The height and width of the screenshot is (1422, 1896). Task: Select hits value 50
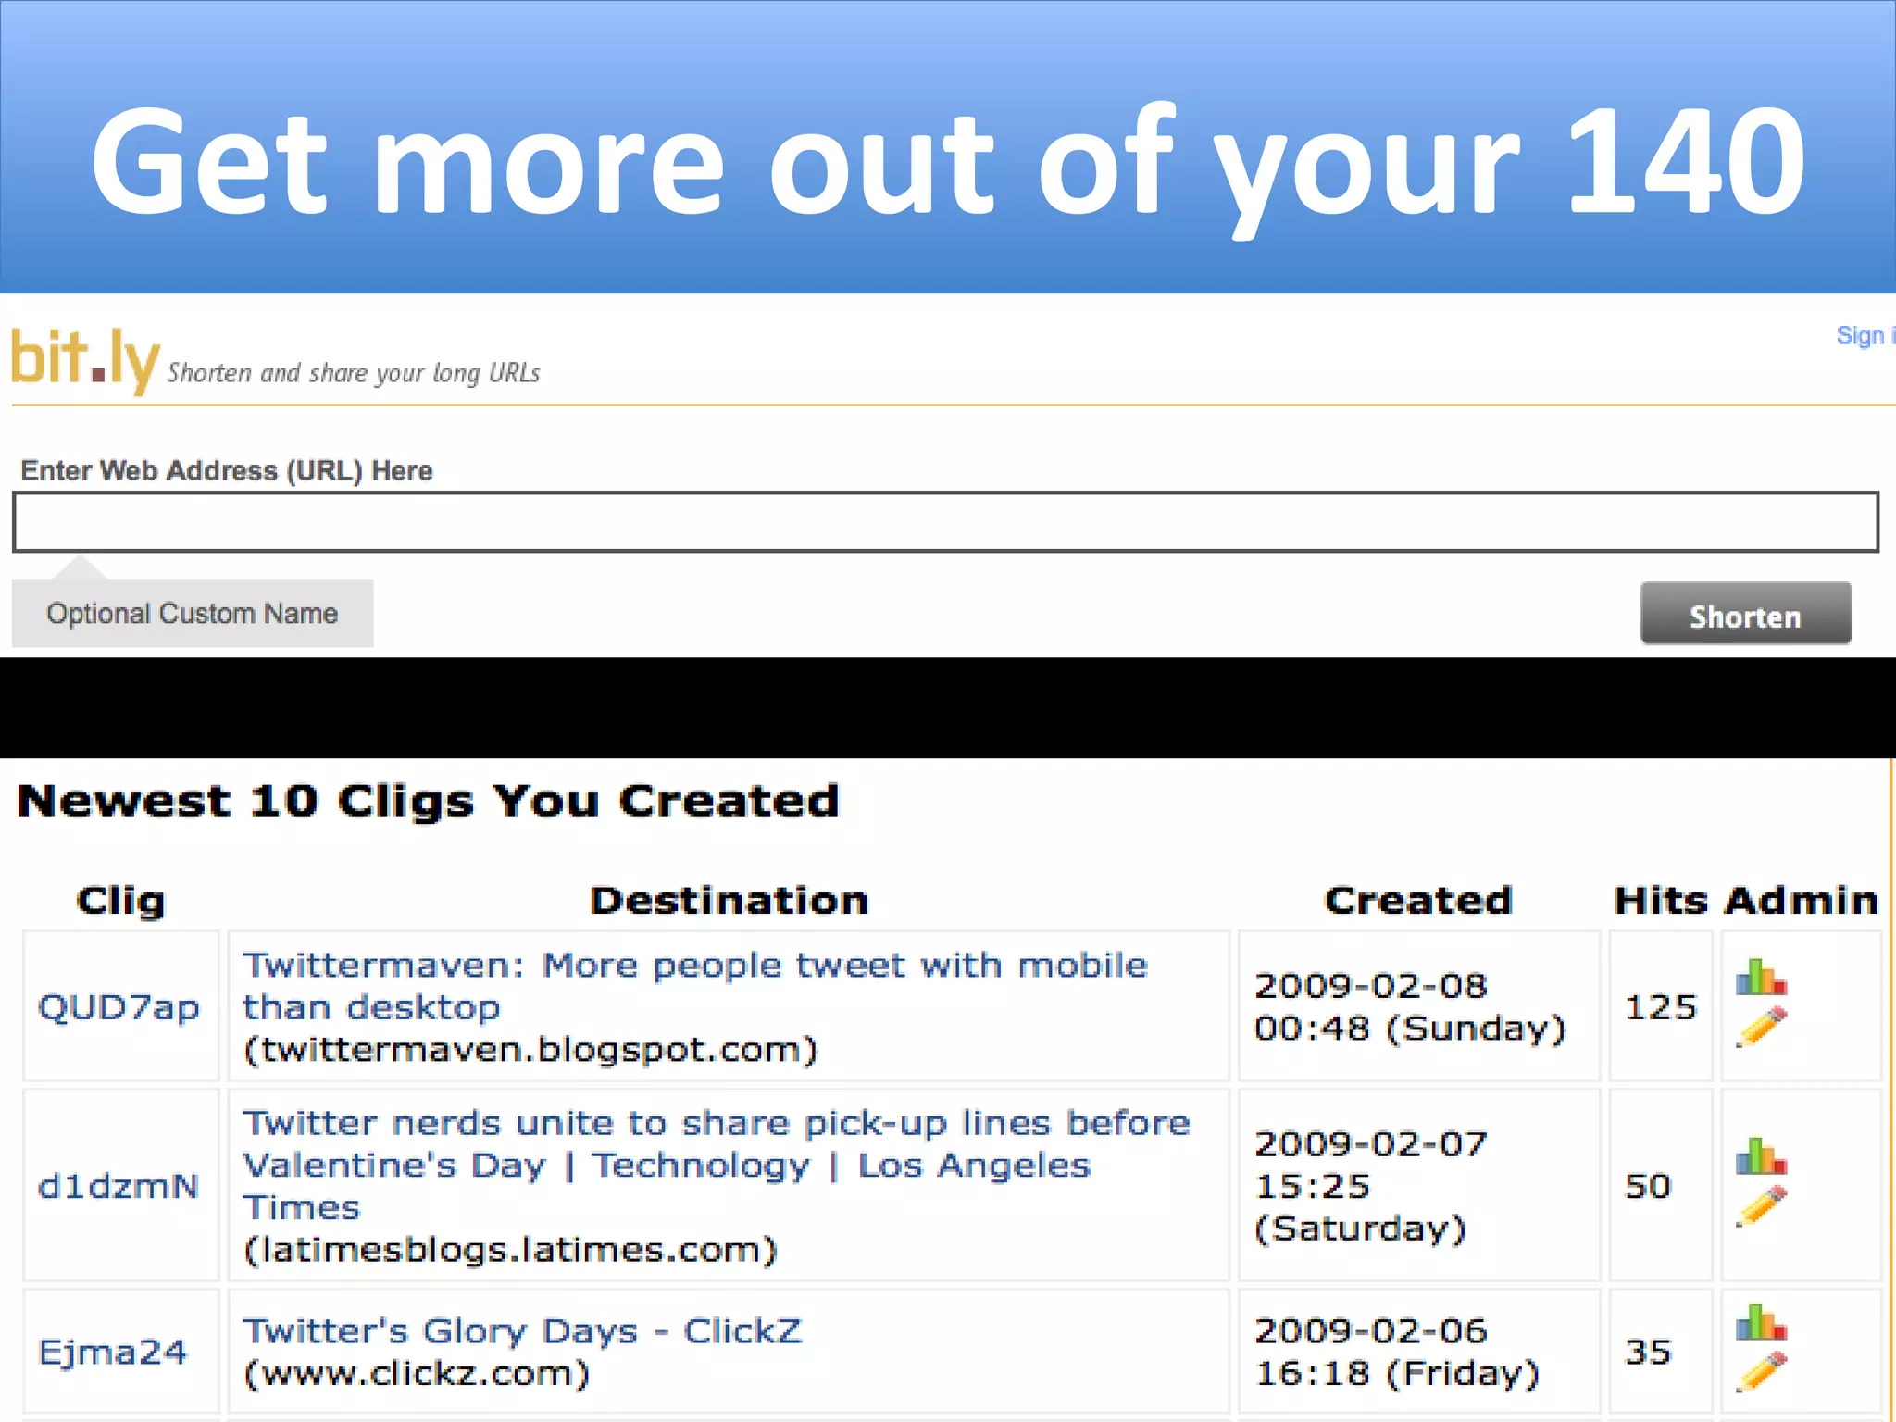point(1648,1186)
